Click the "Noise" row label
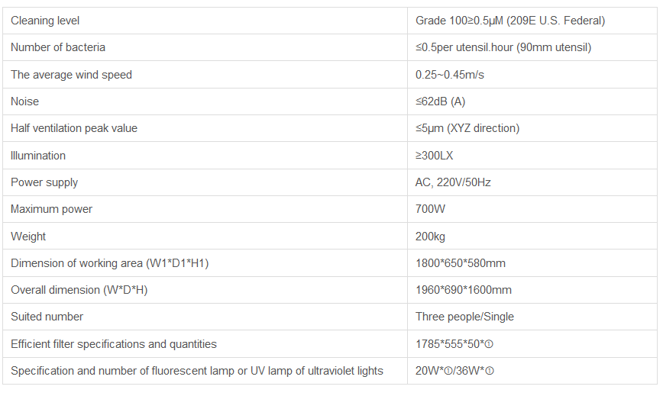Image resolution: width=663 pixels, height=396 pixels. (24, 101)
